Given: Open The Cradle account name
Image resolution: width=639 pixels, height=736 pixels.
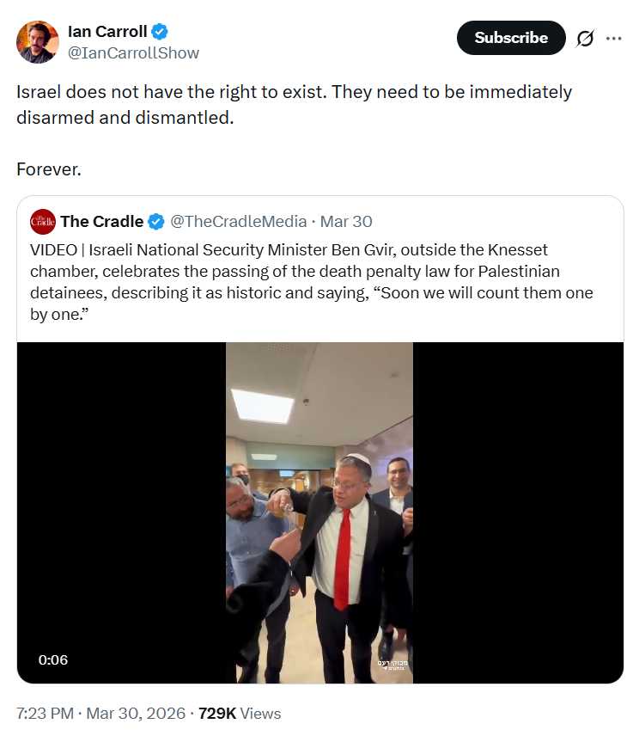Looking at the screenshot, I should tap(101, 222).
